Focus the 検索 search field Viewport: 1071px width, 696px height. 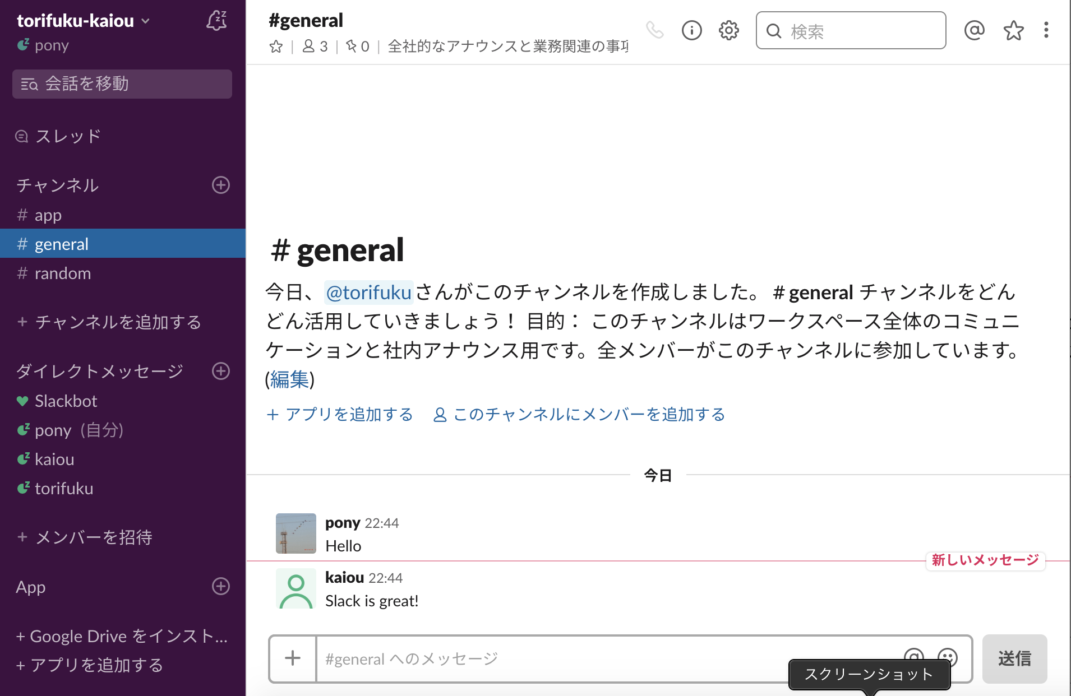[x=851, y=30]
